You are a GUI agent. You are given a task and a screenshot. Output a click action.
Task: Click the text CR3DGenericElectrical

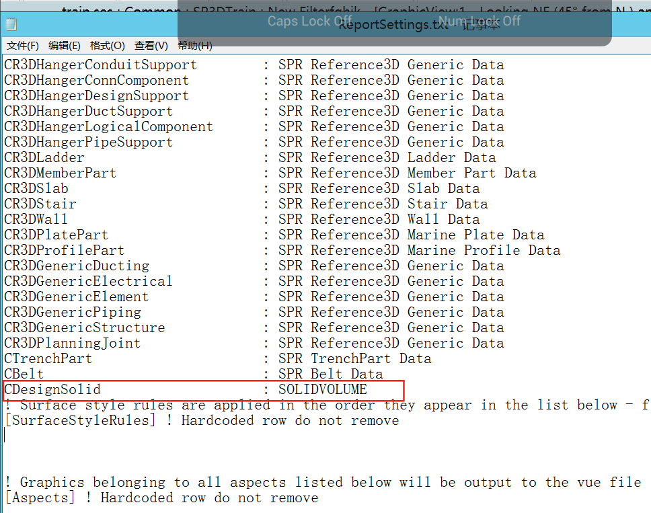88,282
